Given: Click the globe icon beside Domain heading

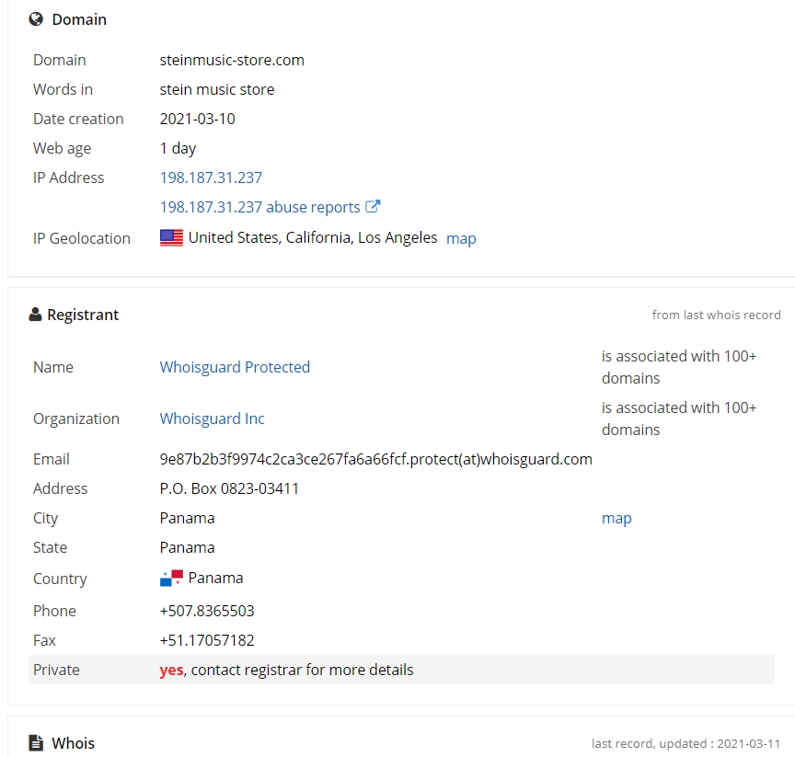Looking at the screenshot, I should click(36, 19).
